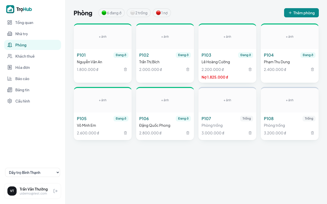Viewport: 327px width, 204px height.
Task: Click the 'Thêm phòng' button
Action: 301,13
